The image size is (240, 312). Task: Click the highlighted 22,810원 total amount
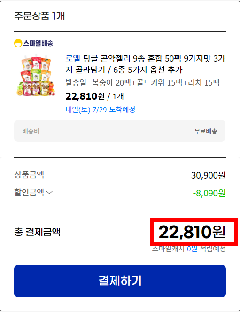click(192, 232)
